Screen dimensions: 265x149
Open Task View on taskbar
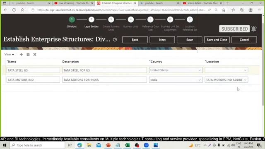70,145
